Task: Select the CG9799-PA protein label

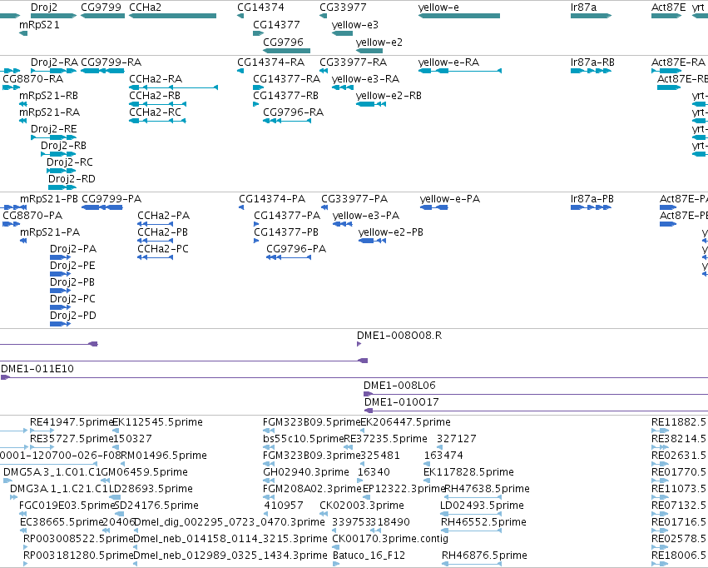Action: [111, 199]
